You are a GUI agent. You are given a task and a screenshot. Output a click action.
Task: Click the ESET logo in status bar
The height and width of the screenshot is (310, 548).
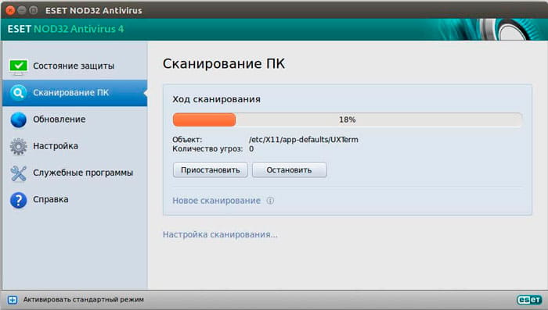pos(529,300)
